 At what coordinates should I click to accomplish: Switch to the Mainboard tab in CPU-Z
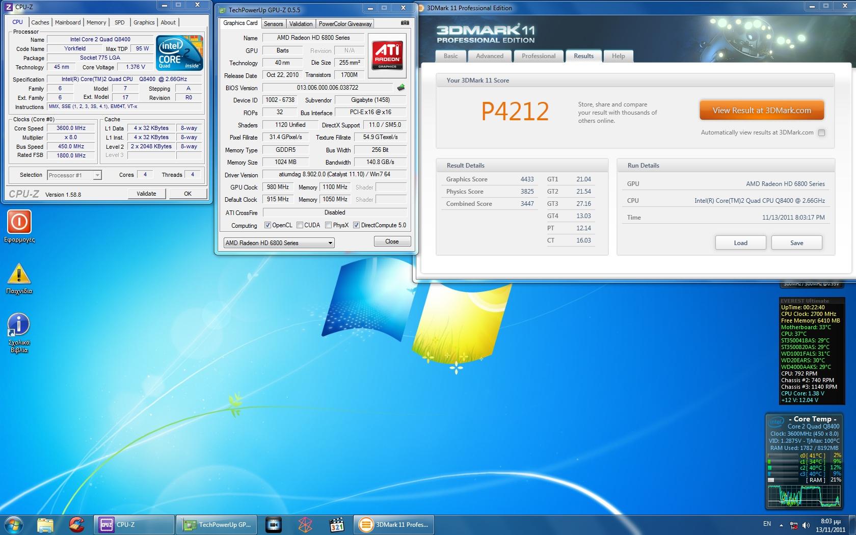[68, 22]
